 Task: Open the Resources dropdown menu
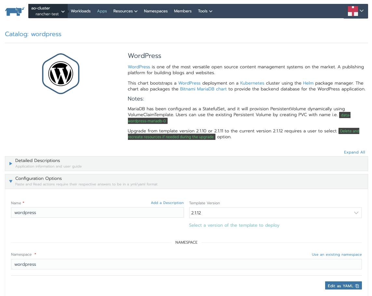pos(125,11)
